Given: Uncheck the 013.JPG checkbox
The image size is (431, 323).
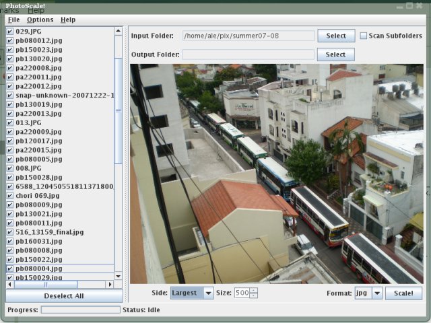Looking at the screenshot, I should 10,122.
